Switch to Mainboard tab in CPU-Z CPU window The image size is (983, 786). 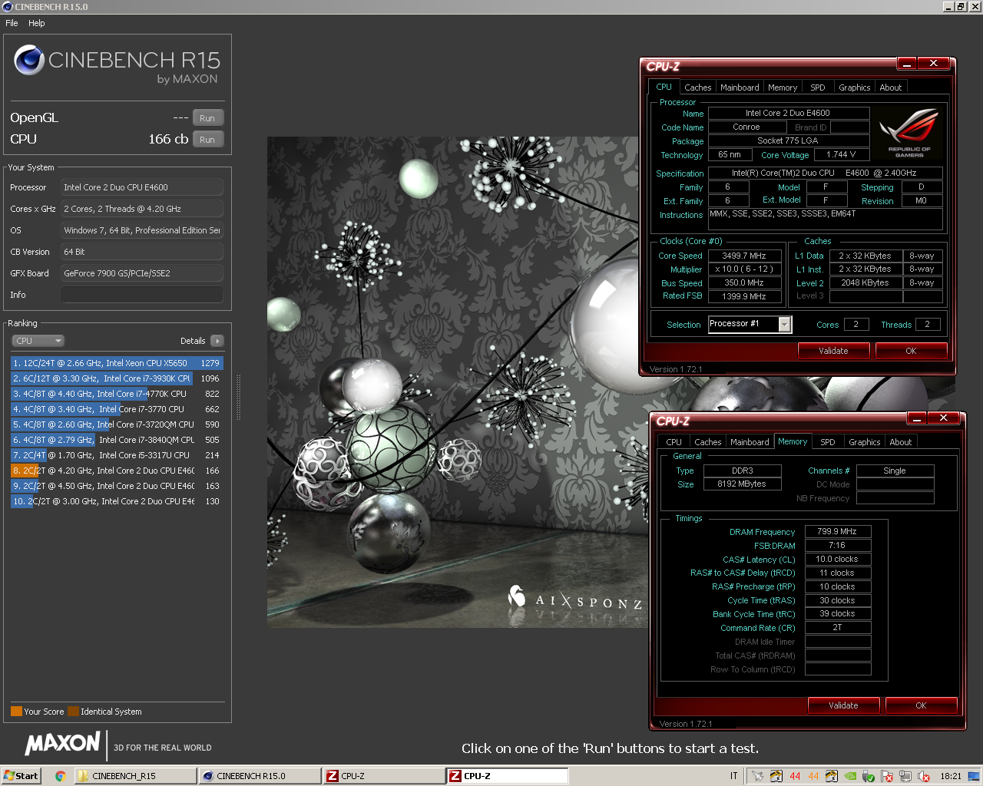(x=740, y=88)
